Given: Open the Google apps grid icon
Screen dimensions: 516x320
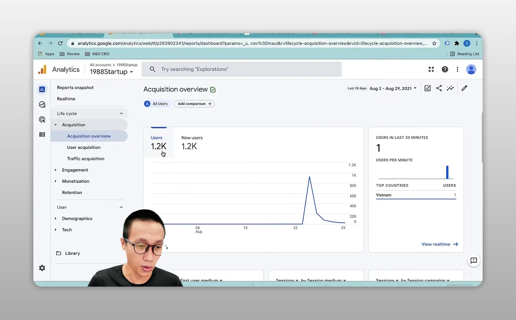Looking at the screenshot, I should (431, 69).
